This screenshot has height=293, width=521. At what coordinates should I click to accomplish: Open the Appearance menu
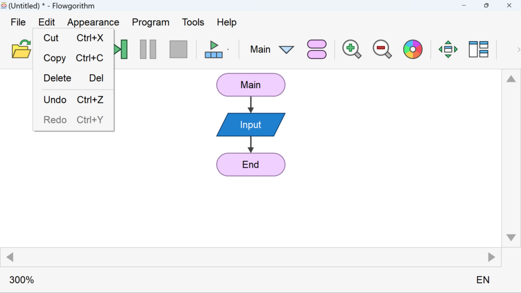click(x=93, y=22)
